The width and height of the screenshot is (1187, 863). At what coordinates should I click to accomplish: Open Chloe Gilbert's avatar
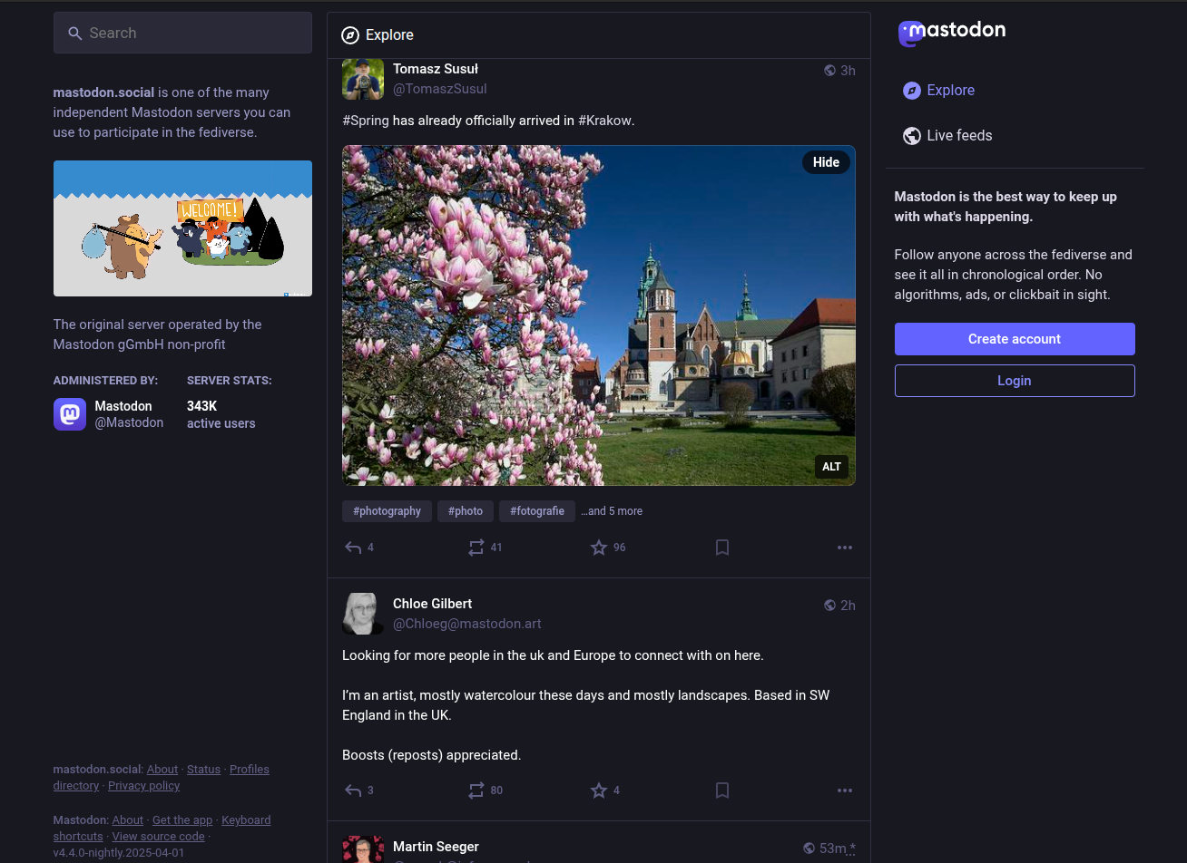pyautogui.click(x=363, y=614)
